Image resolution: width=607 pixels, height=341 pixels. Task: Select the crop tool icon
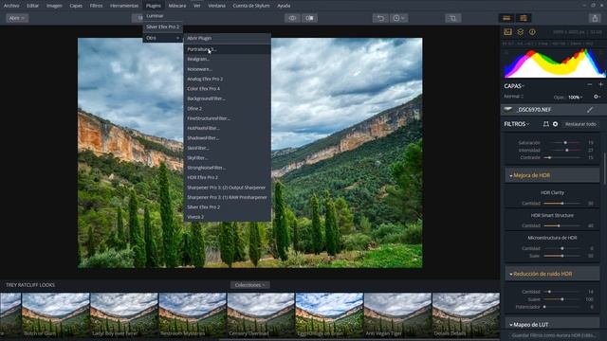pyautogui.click(x=453, y=18)
